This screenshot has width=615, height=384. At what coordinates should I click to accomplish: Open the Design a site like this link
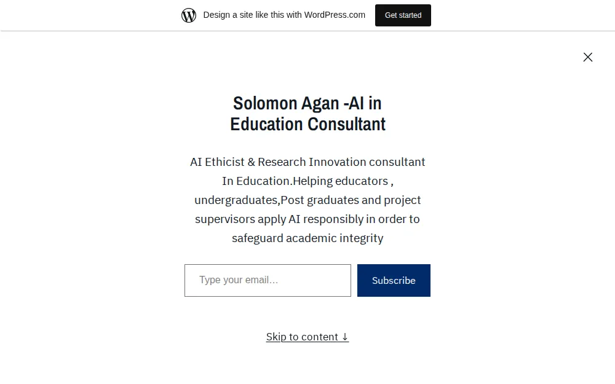click(x=284, y=15)
